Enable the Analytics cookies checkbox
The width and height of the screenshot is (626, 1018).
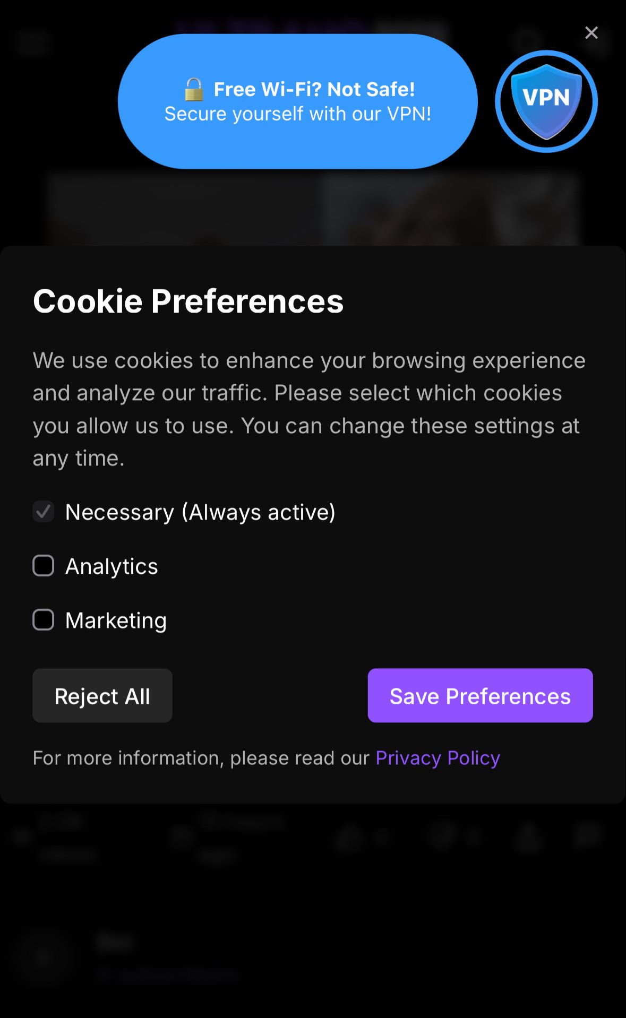click(44, 566)
